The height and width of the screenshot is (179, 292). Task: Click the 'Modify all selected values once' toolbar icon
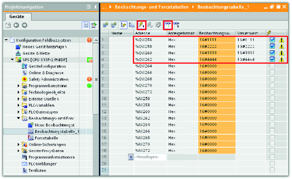[141, 25]
